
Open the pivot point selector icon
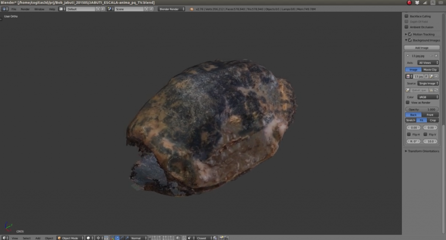pyautogui.click(x=100, y=238)
